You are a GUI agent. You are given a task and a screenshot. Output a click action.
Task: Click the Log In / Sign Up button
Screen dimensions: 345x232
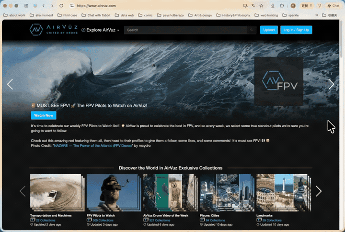296,30
